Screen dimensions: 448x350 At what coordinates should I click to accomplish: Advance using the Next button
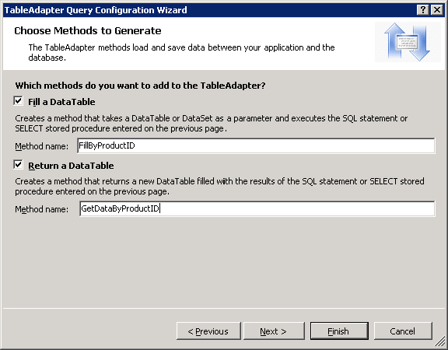pos(274,331)
